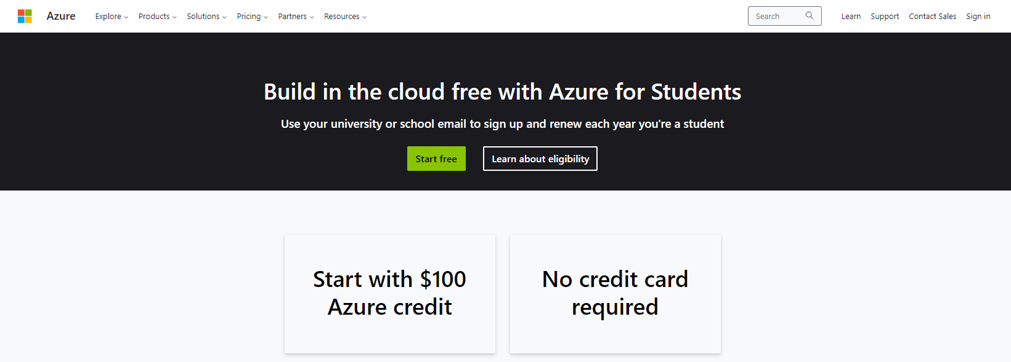
Task: Open the Solutions dropdown menu
Action: tap(207, 17)
